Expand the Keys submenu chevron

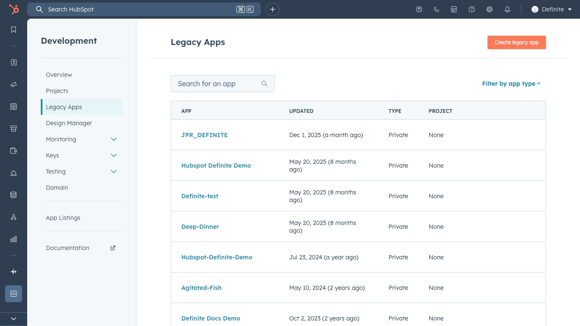point(114,155)
